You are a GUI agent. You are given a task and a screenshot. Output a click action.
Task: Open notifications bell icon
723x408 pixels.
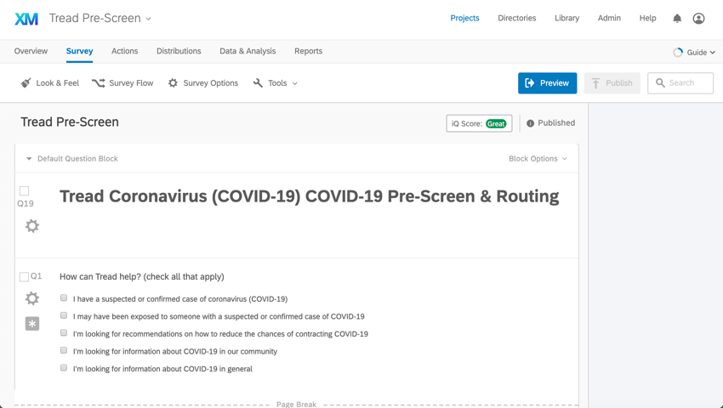(677, 19)
